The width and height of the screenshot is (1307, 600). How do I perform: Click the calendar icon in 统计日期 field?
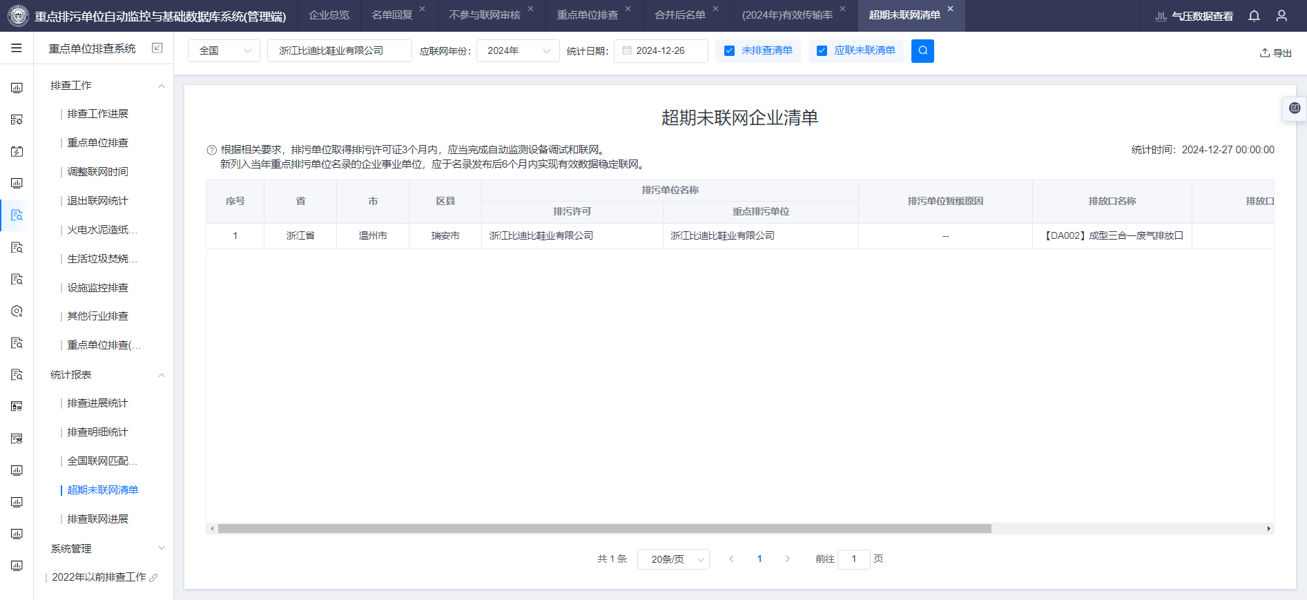pyautogui.click(x=627, y=50)
